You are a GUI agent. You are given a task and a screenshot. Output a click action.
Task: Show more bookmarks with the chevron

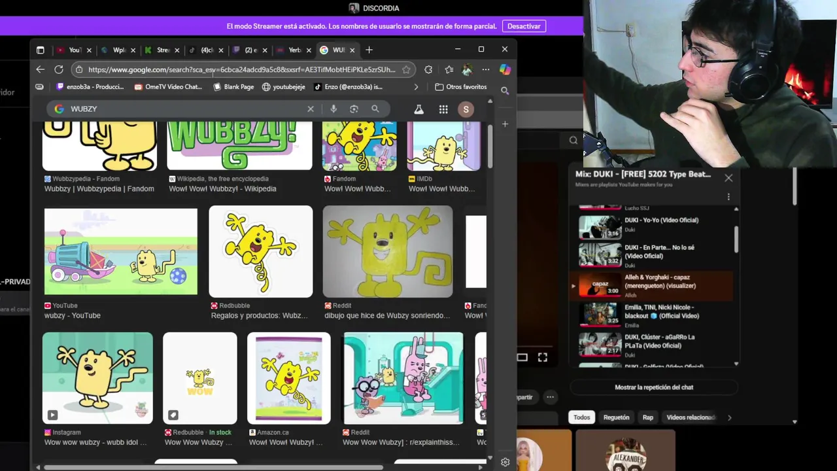416,86
